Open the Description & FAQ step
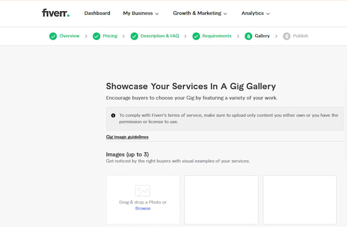The width and height of the screenshot is (347, 227). [x=160, y=36]
